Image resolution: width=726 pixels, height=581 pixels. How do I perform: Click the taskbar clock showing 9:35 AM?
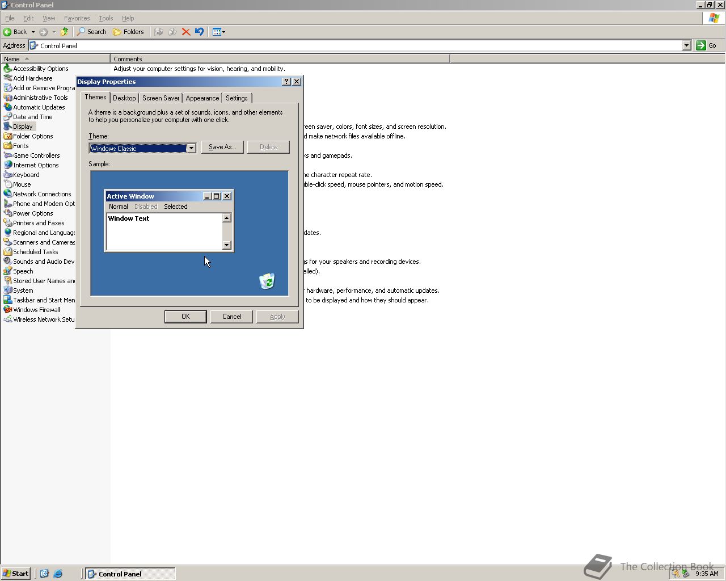point(707,574)
